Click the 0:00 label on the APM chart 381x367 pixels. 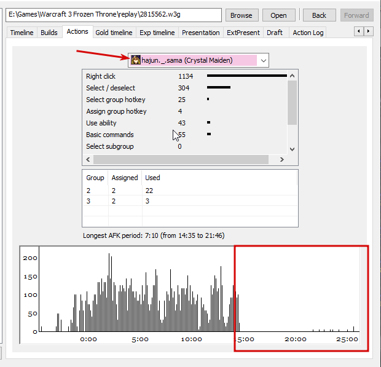pos(88,339)
